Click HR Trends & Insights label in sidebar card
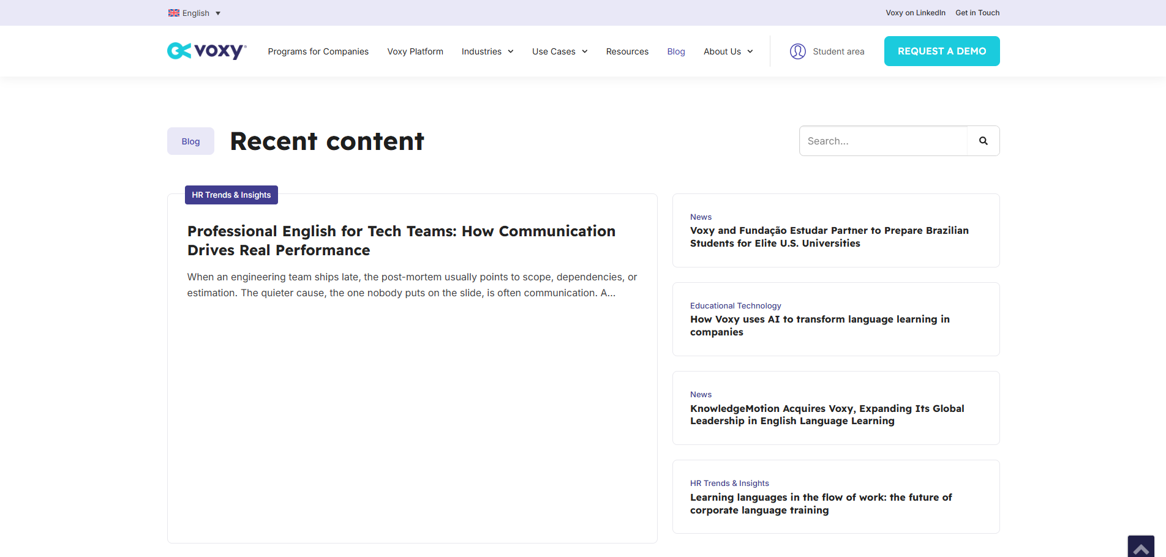Viewport: 1166px width, 557px height. (729, 483)
